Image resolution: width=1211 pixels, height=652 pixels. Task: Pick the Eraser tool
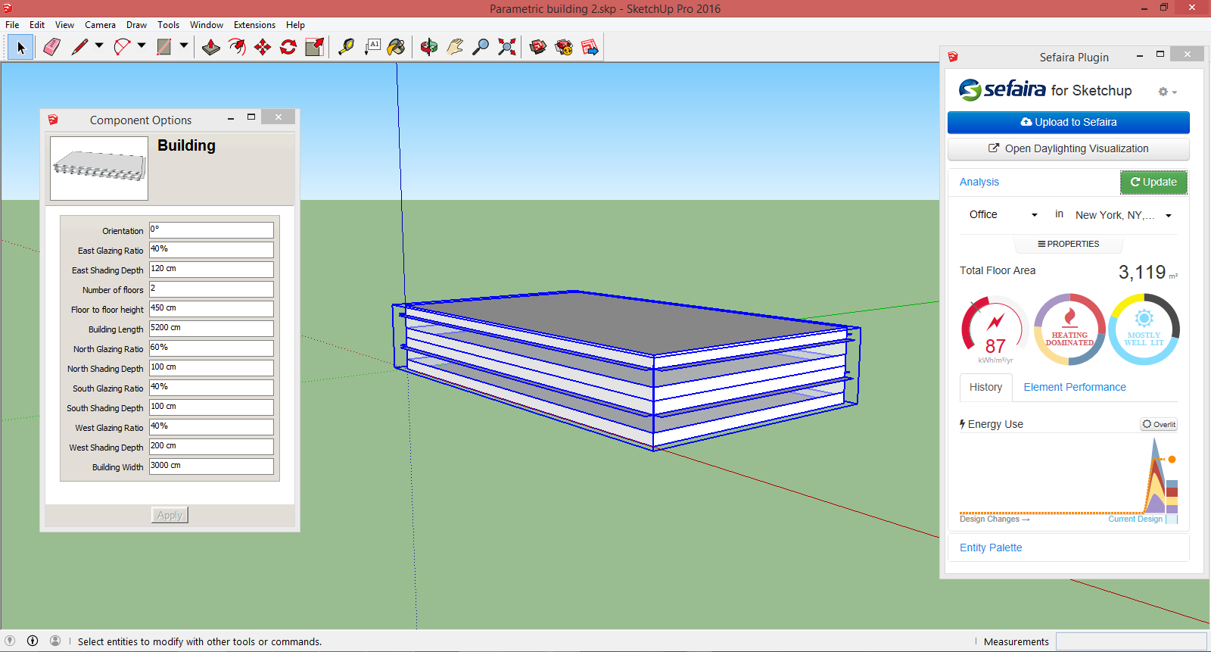coord(51,48)
